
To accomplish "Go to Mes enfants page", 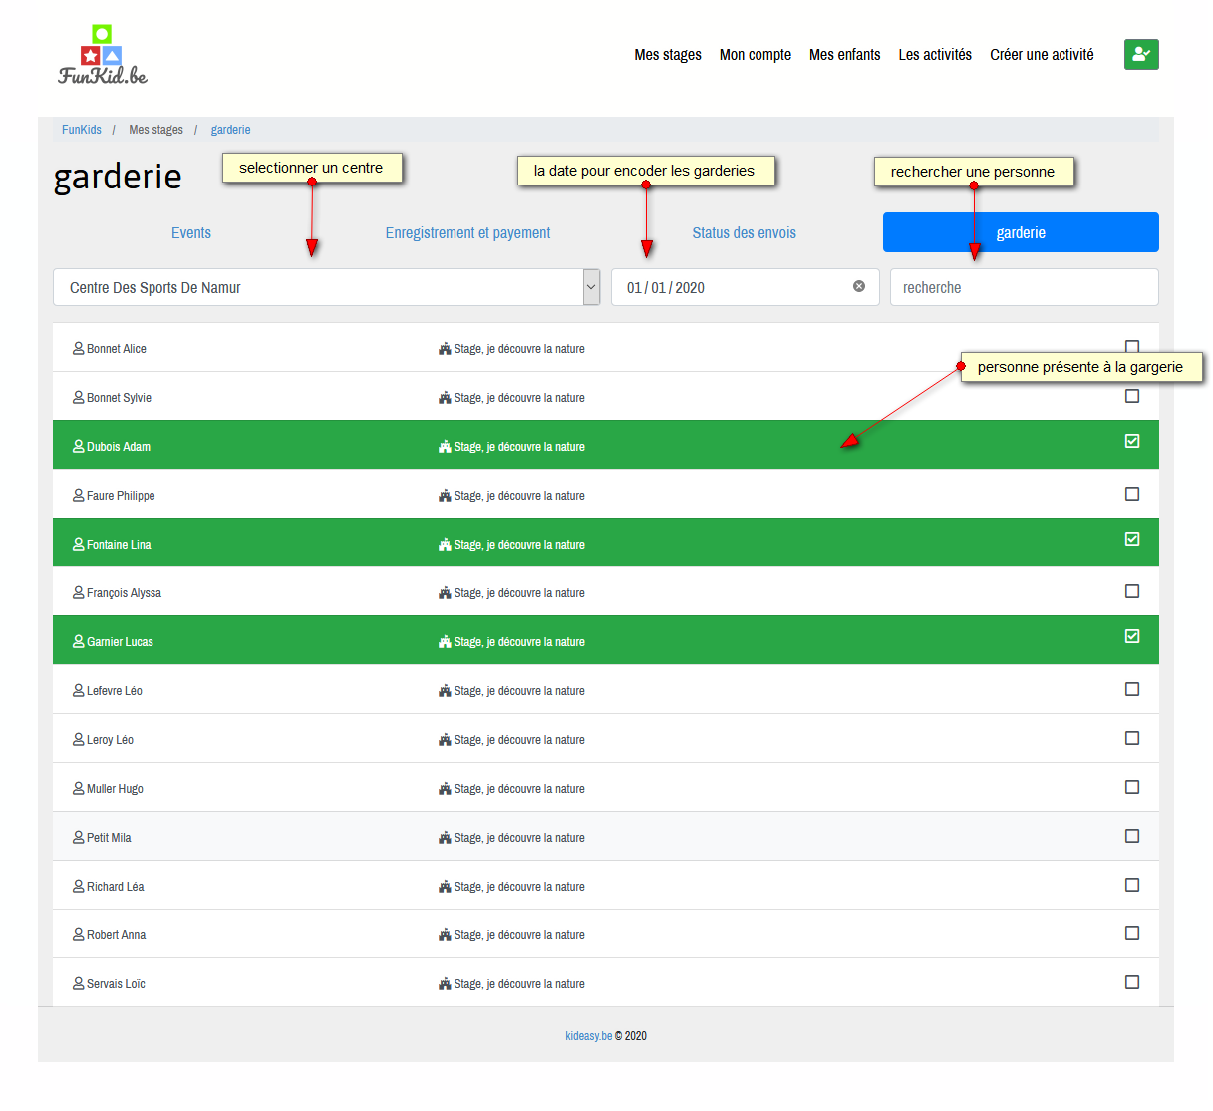I will point(844,55).
